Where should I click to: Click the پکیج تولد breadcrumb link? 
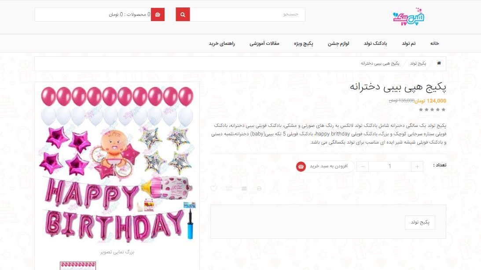pos(418,63)
